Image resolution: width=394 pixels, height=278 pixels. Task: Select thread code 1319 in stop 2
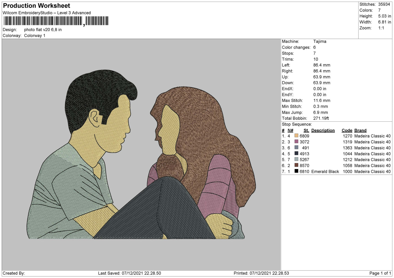pos(347,142)
